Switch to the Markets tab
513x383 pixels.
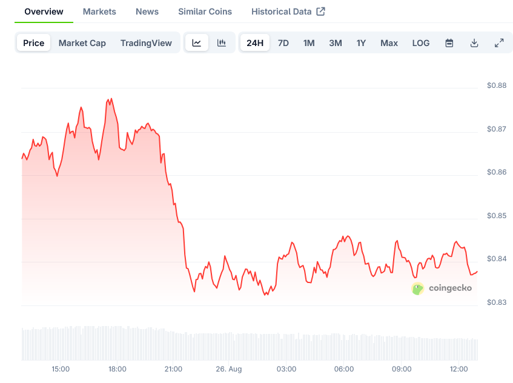[x=99, y=12]
